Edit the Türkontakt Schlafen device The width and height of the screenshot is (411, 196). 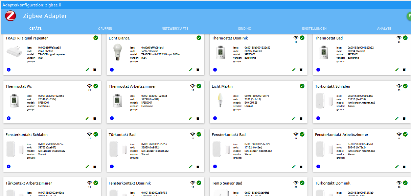point(397,118)
